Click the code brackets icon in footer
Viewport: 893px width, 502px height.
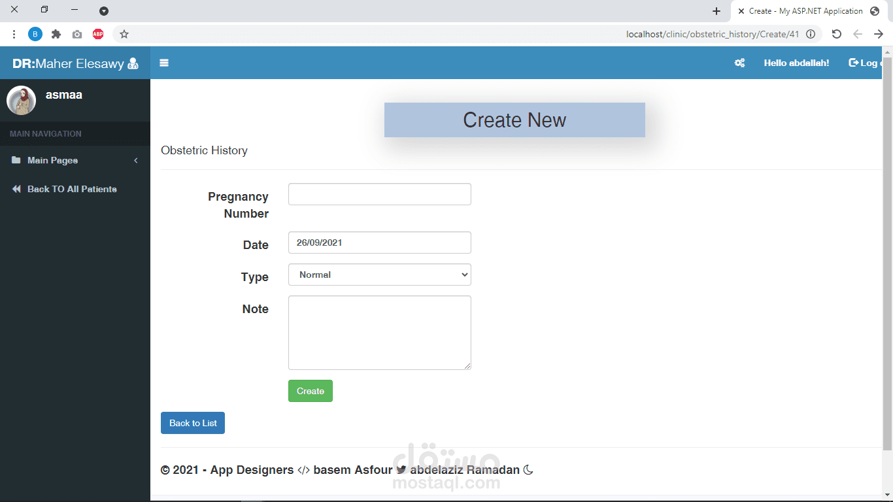point(303,470)
